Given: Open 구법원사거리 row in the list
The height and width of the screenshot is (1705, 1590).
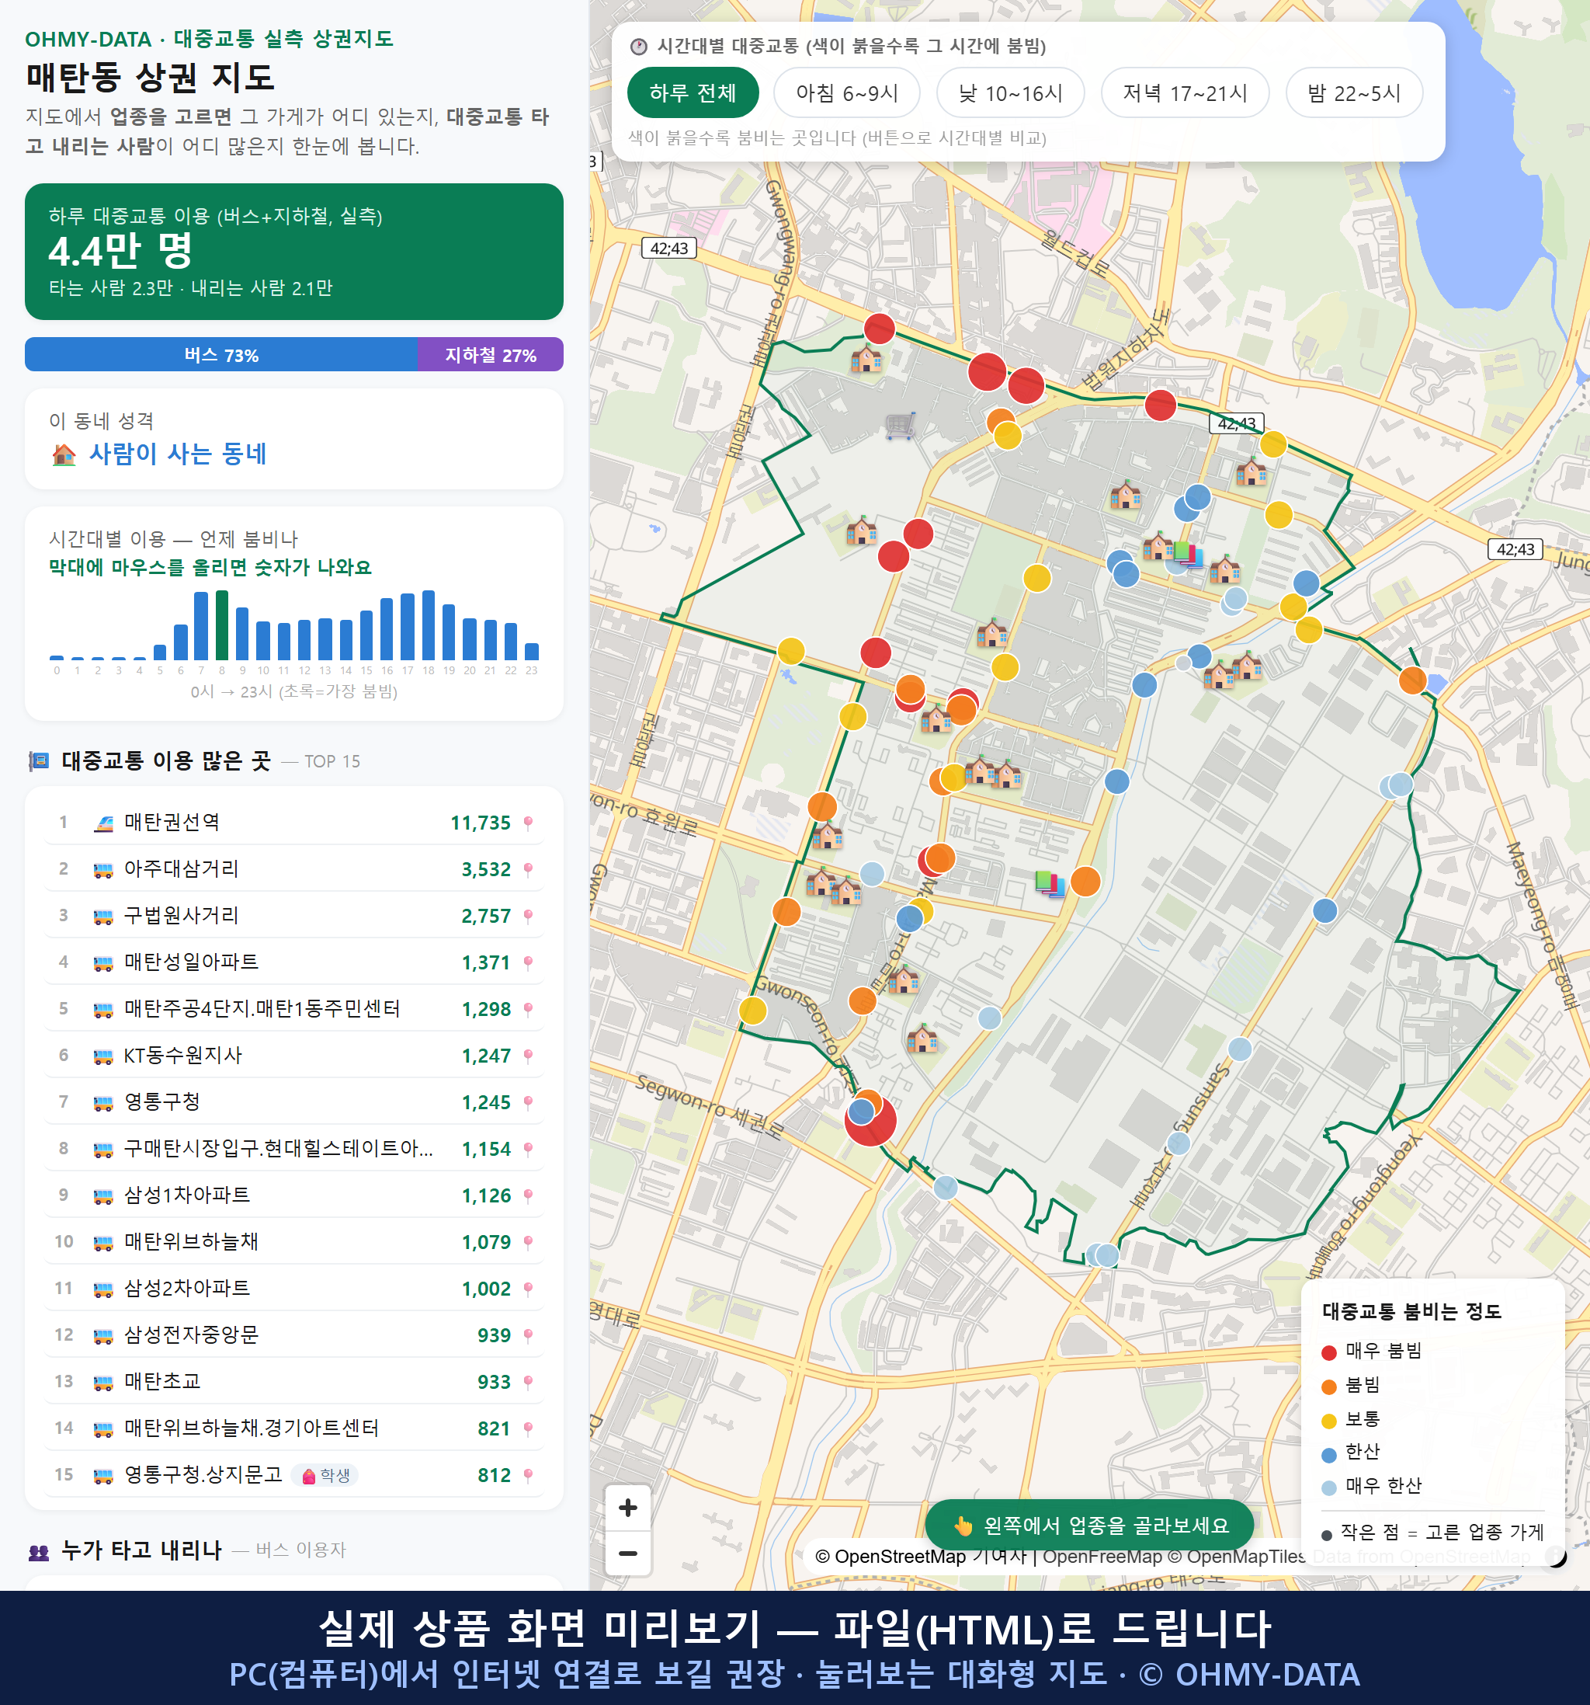Looking at the screenshot, I should coord(294,915).
